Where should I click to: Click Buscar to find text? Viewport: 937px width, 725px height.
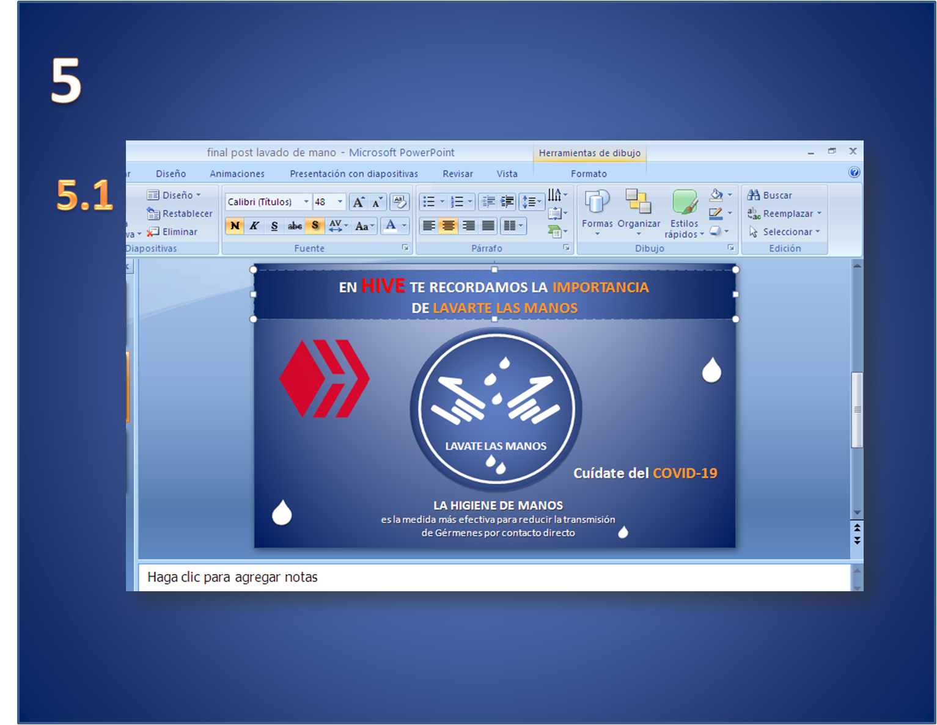click(x=770, y=195)
